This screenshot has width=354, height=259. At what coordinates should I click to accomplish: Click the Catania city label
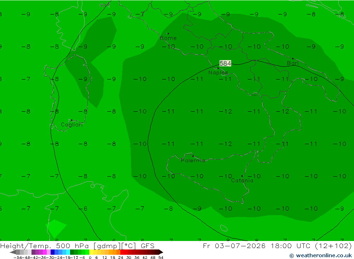click(x=242, y=180)
